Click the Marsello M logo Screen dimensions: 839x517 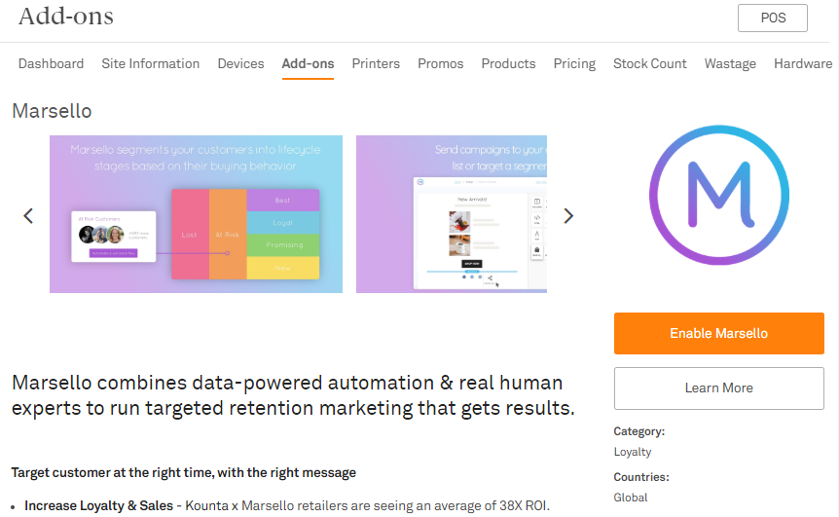pos(719,195)
